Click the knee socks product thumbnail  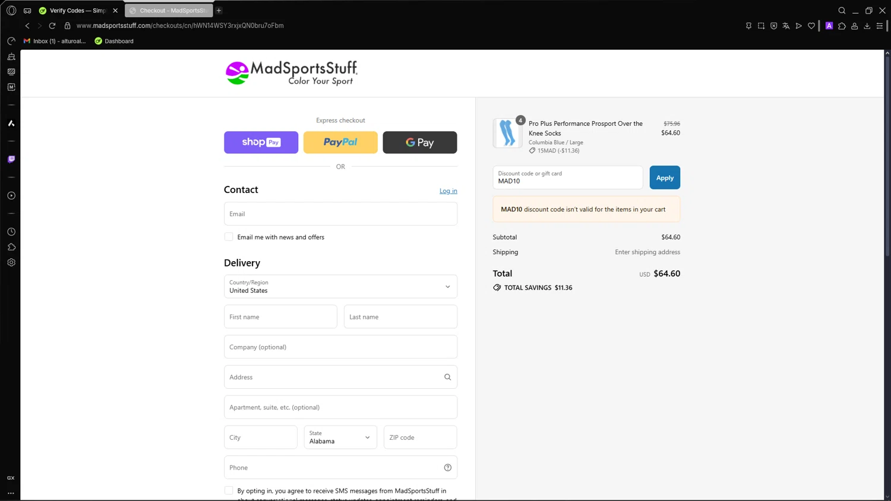(x=507, y=133)
